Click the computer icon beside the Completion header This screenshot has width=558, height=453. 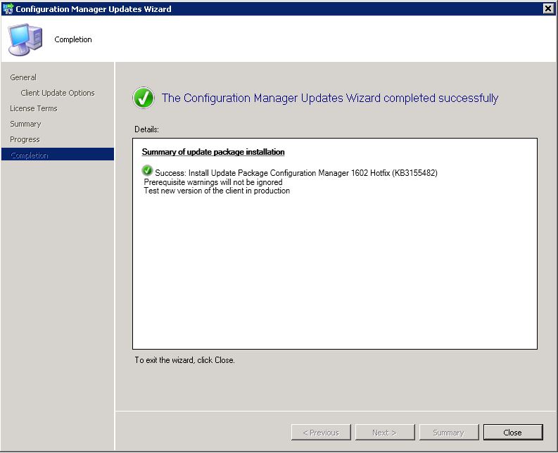pos(25,39)
